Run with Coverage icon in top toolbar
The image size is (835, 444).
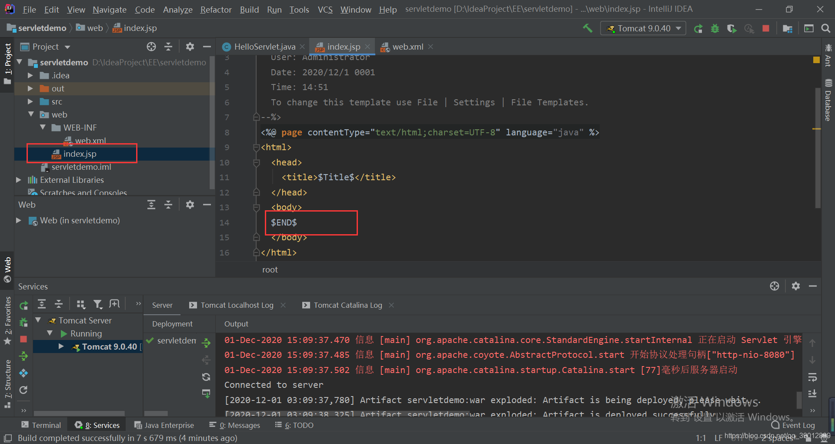[732, 29]
